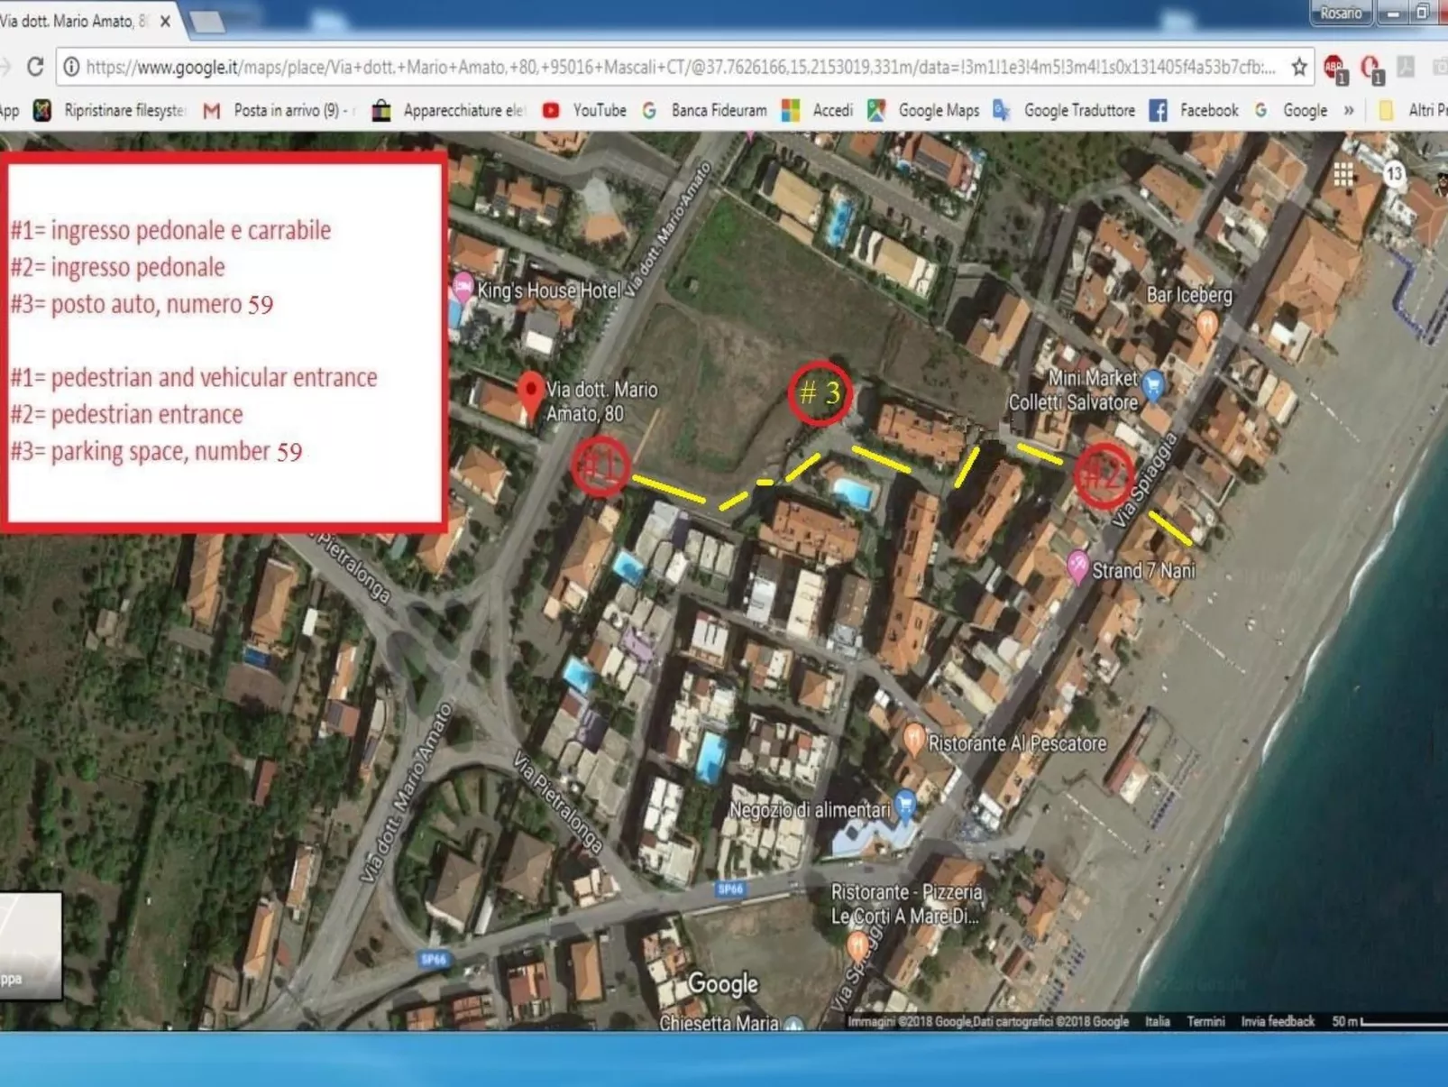Click the Invia feedback link

[1277, 1021]
